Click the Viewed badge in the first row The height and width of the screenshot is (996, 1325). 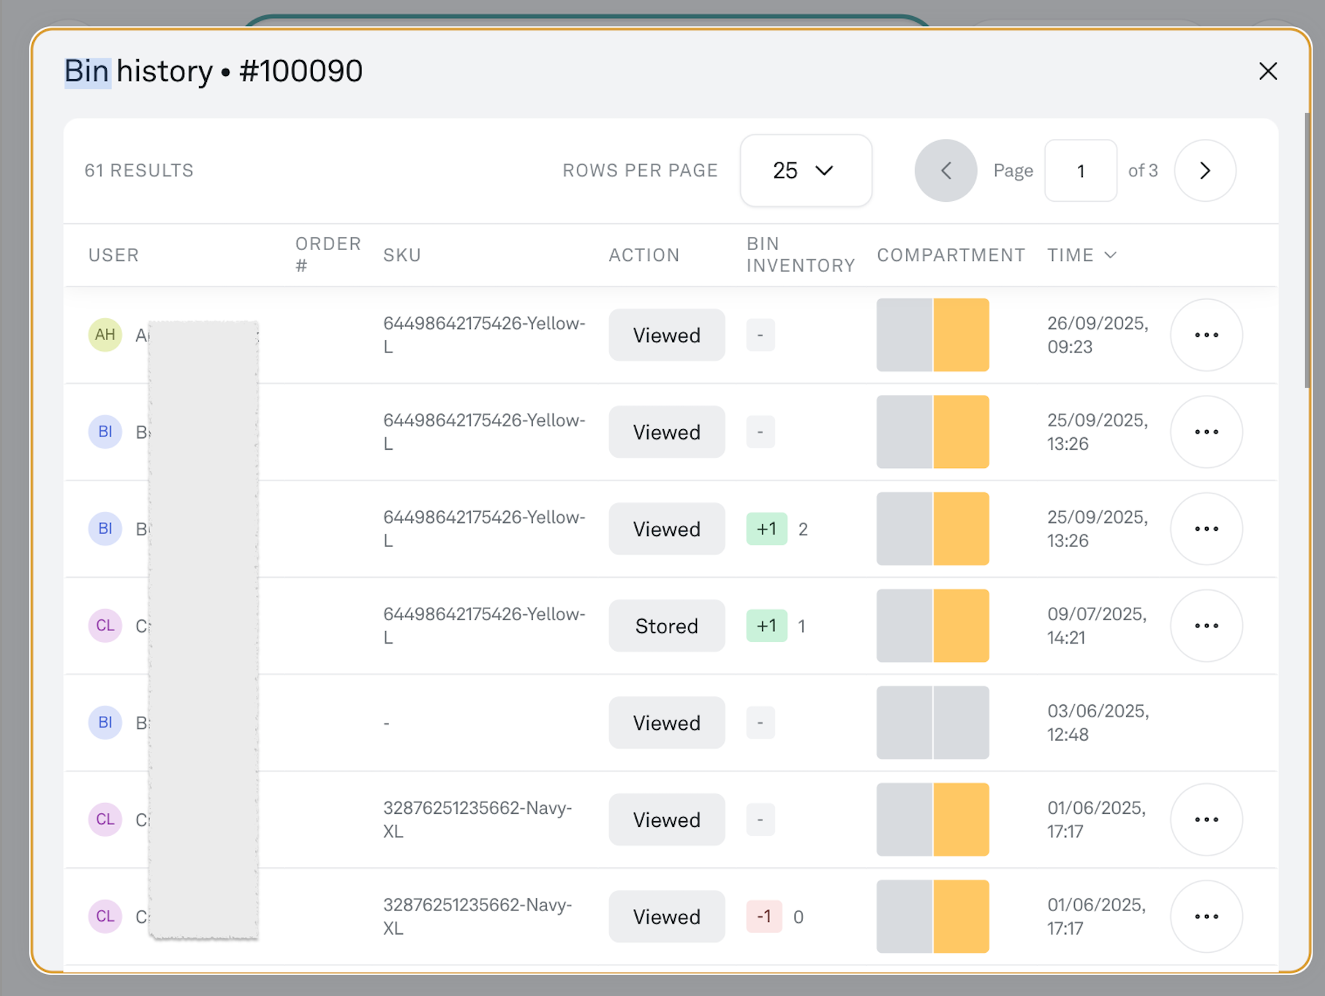click(x=666, y=335)
